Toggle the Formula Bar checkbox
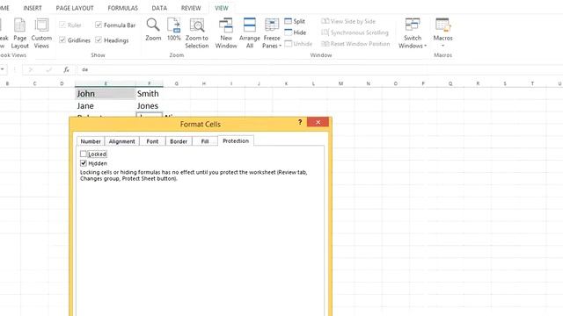 click(x=99, y=25)
